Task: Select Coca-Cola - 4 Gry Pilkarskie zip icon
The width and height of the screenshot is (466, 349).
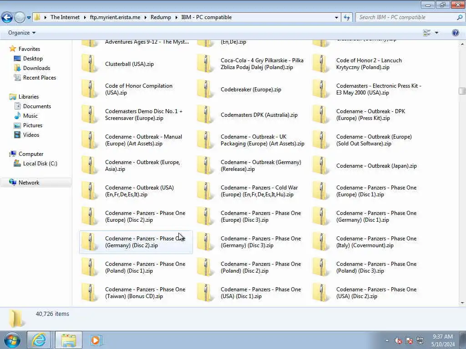Action: 205,64
